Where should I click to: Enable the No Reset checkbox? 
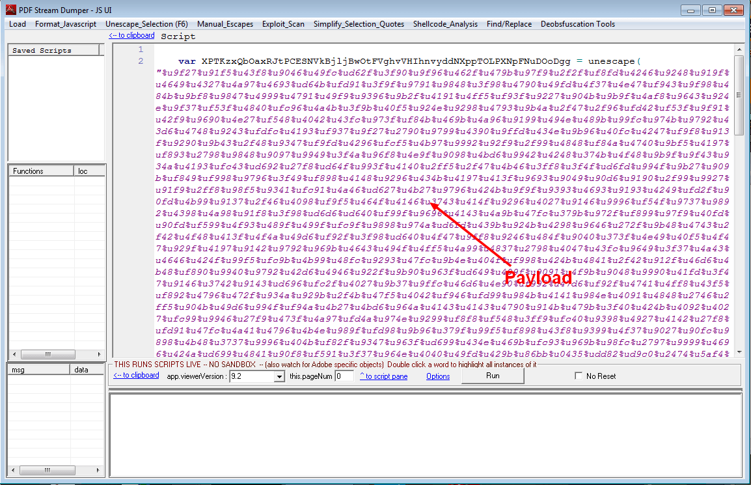click(x=579, y=376)
